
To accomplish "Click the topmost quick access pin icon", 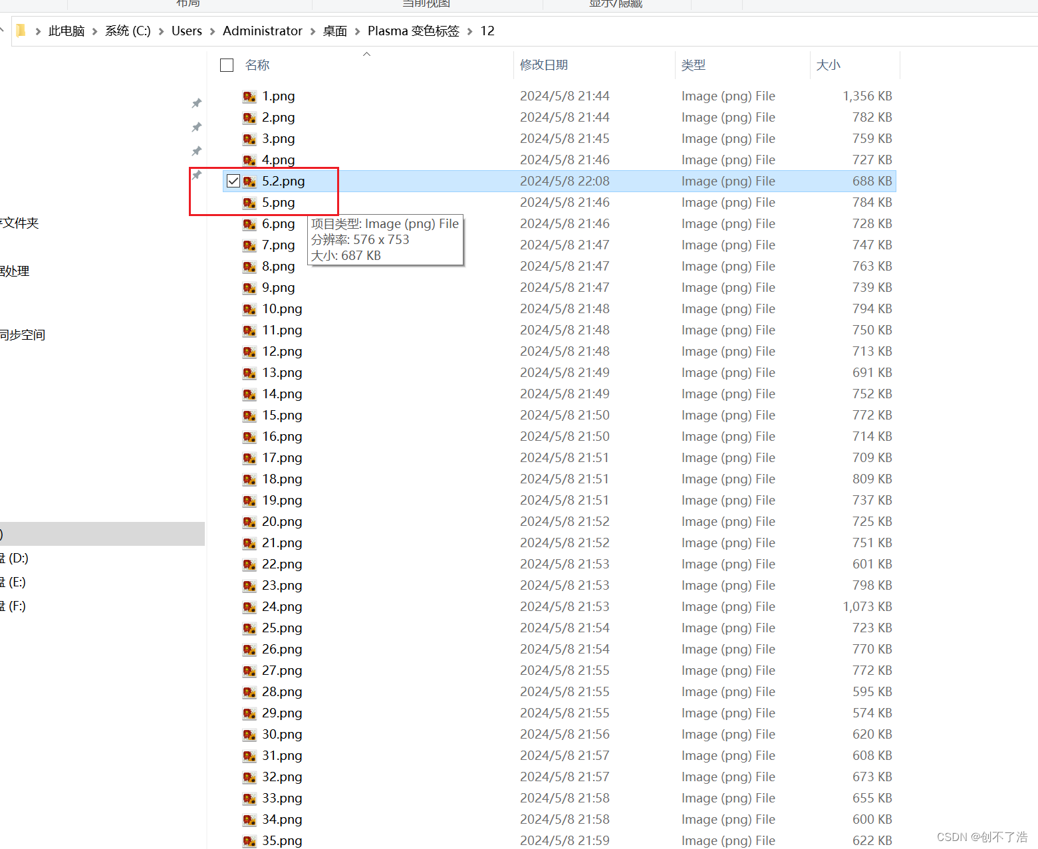I will 196,103.
